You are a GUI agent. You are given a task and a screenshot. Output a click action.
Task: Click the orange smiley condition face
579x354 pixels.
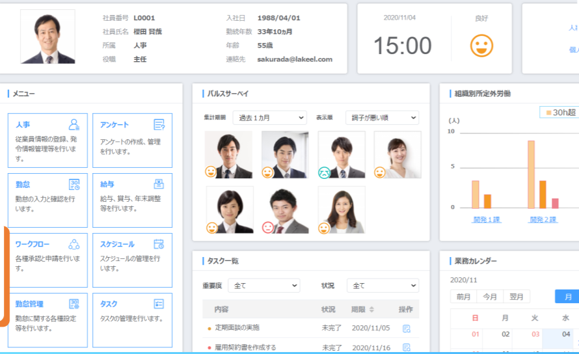[x=481, y=46]
